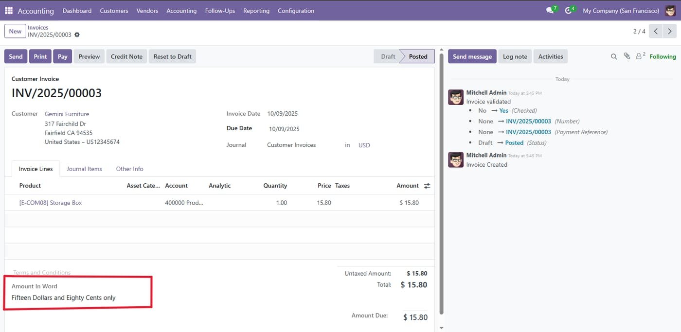
Task: Open INV/2025/00003 link in Payment Reference line
Action: click(528, 132)
